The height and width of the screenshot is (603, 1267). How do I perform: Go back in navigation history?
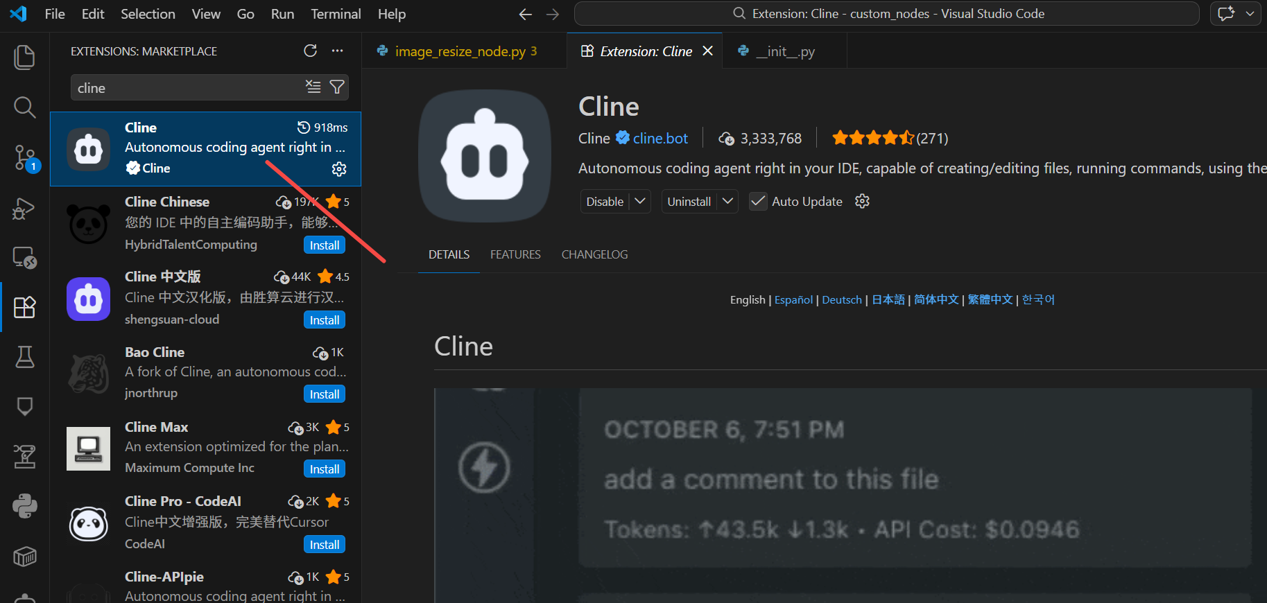526,14
